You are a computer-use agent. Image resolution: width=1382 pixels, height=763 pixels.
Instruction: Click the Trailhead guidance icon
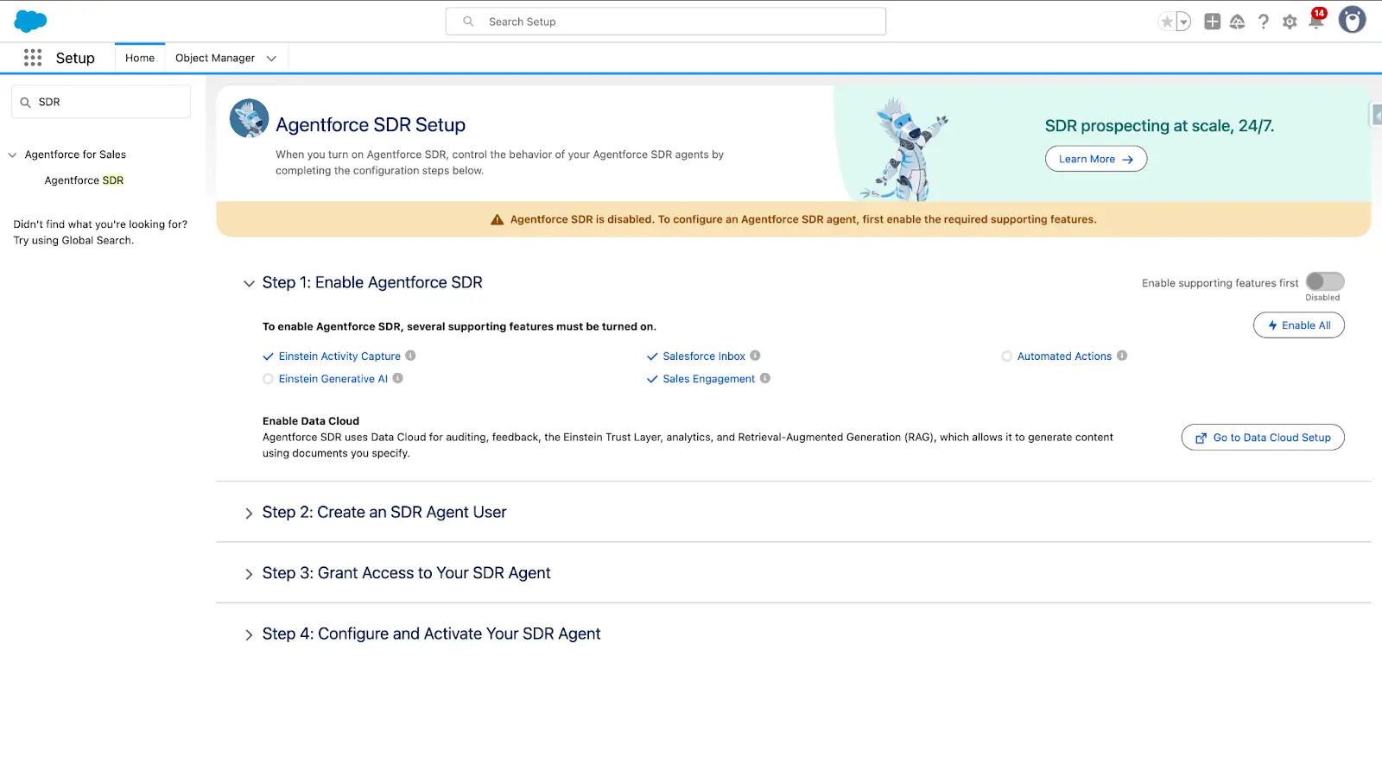coord(1238,22)
